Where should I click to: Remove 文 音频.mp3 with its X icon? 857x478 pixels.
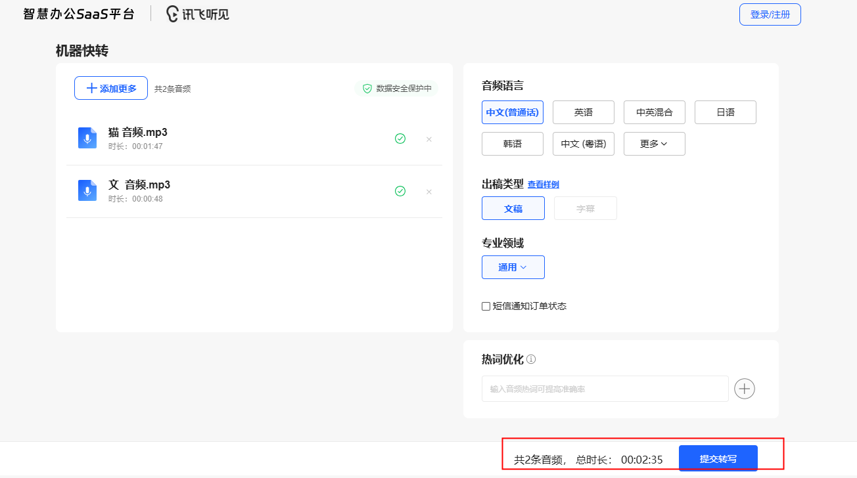(x=429, y=192)
